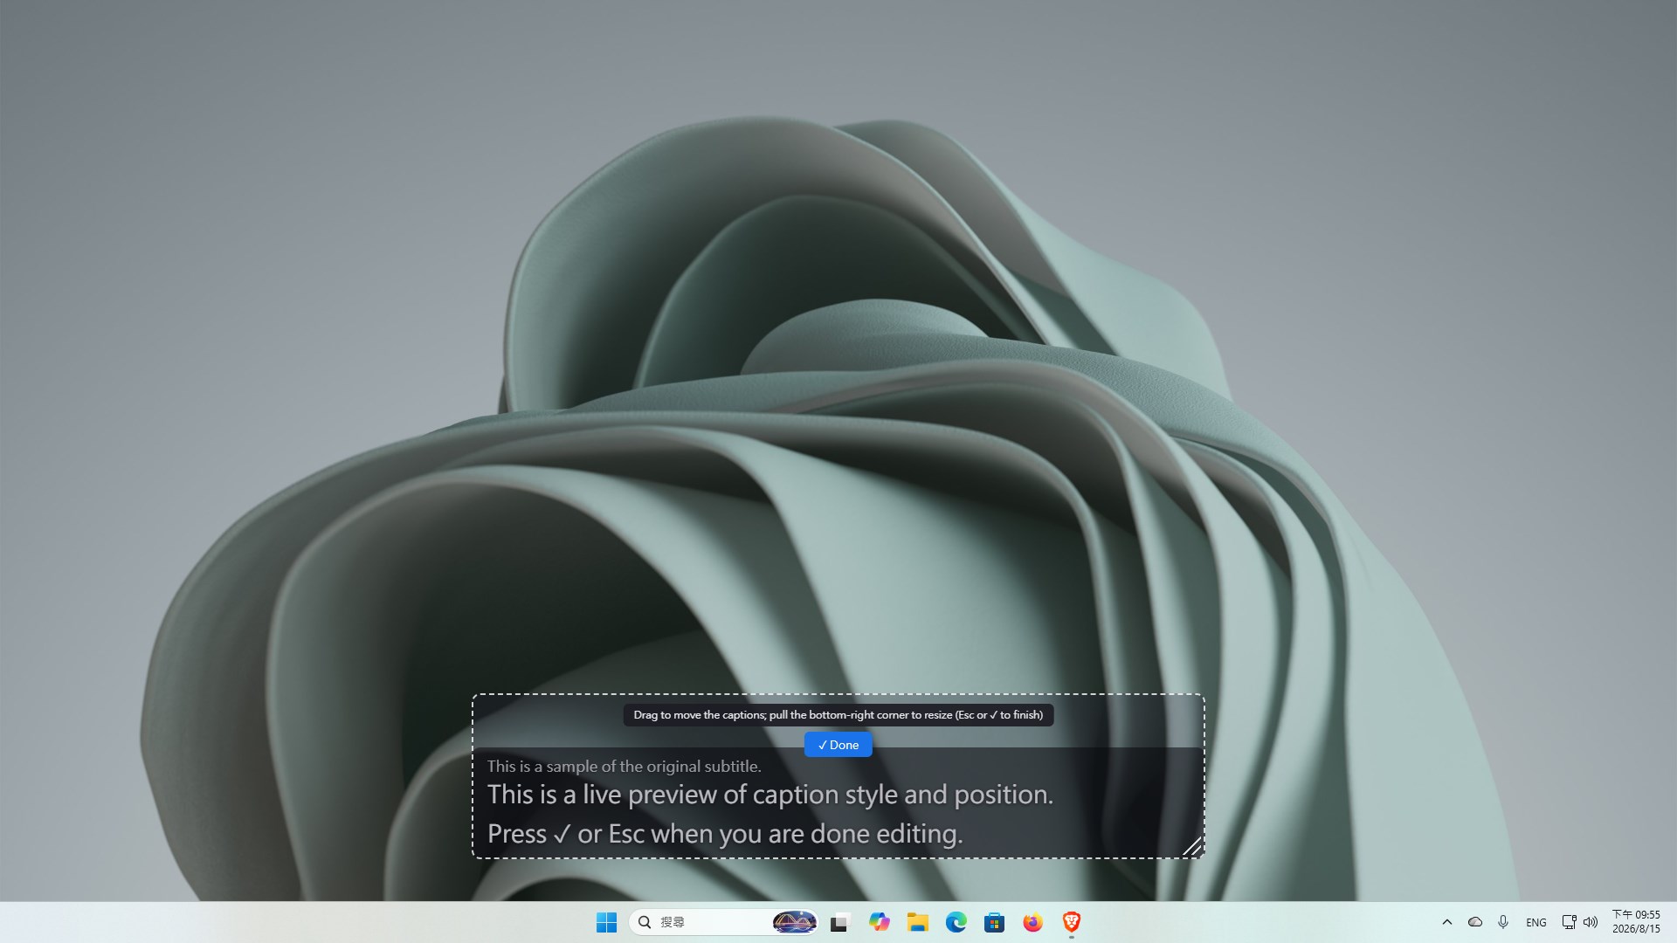Viewport: 1677px width, 943px height.
Task: Launch Copilot from the taskbar
Action: 879,922
